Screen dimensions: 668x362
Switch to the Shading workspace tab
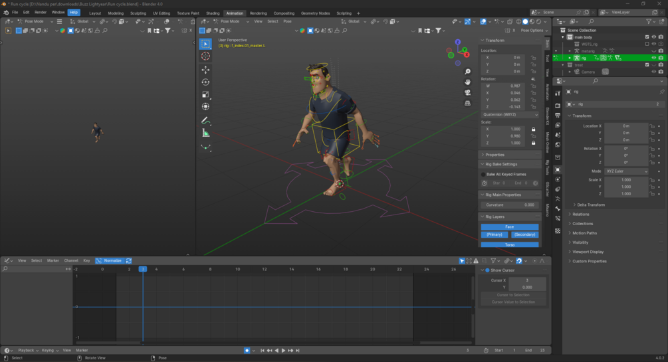coord(213,13)
